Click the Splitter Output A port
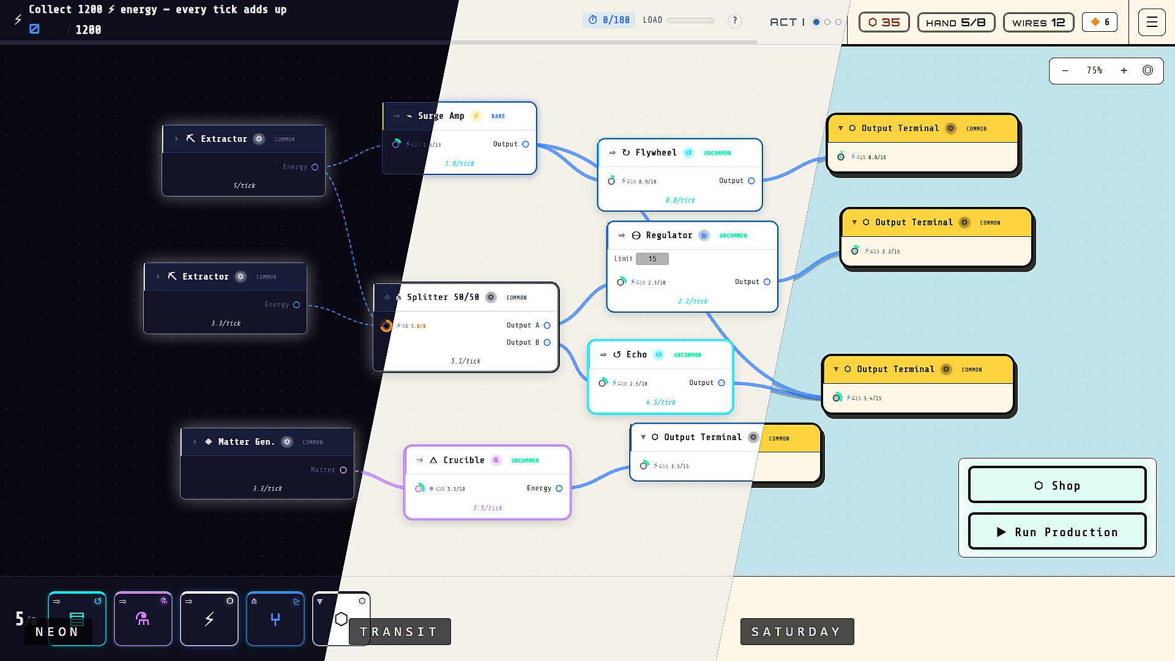 (x=547, y=326)
